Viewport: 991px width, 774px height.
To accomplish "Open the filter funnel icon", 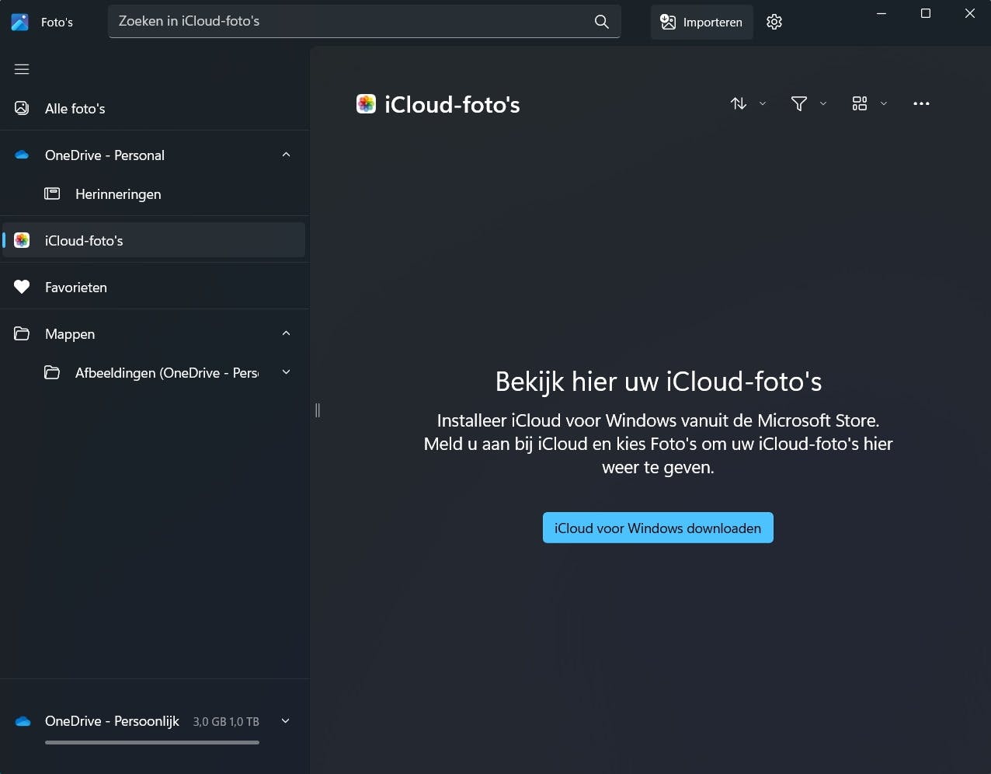I will click(x=798, y=103).
